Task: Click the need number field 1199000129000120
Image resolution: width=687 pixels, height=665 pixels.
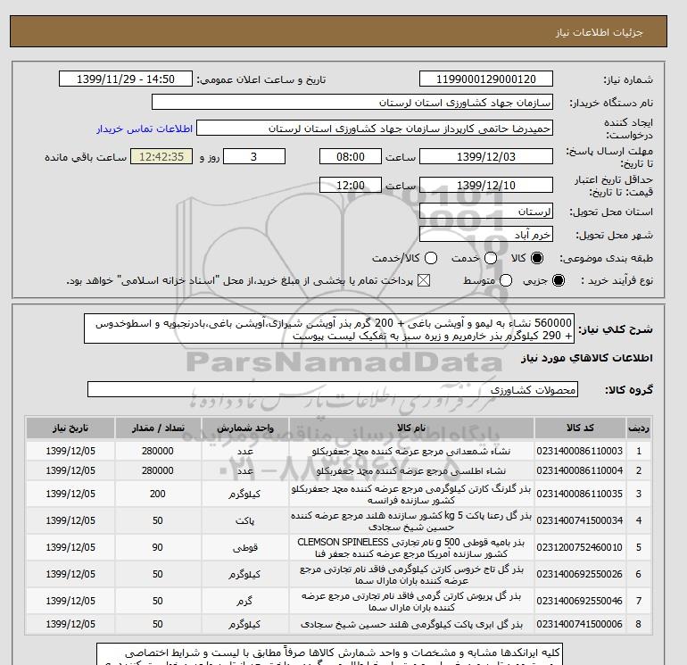Action: tap(486, 79)
